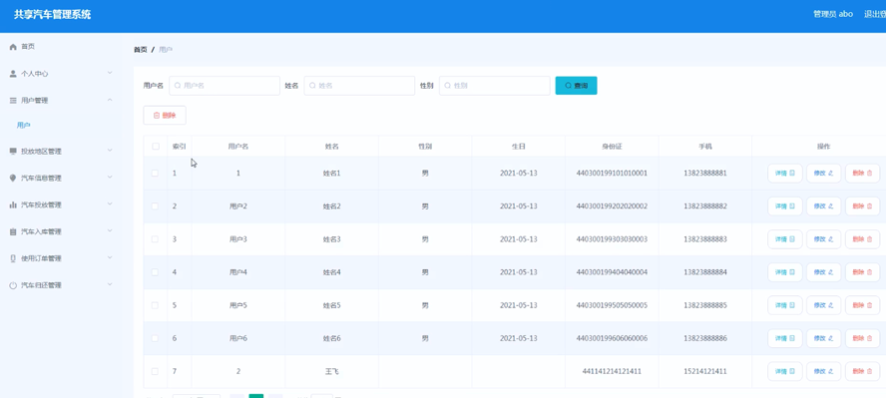Screen dimensions: 886x398
Task: Expand the 个人中心 chevron
Action: (110, 73)
